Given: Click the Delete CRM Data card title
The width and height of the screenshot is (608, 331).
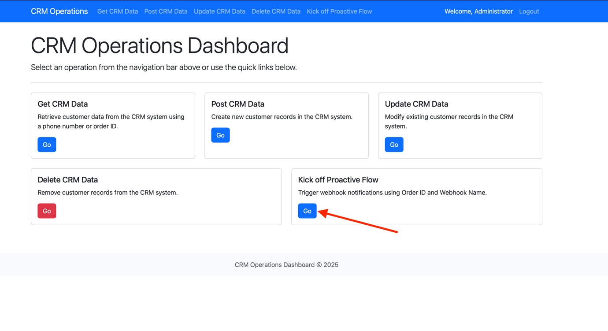Looking at the screenshot, I should tap(67, 180).
